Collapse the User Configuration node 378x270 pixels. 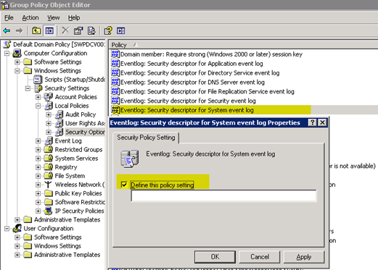pos(7,229)
